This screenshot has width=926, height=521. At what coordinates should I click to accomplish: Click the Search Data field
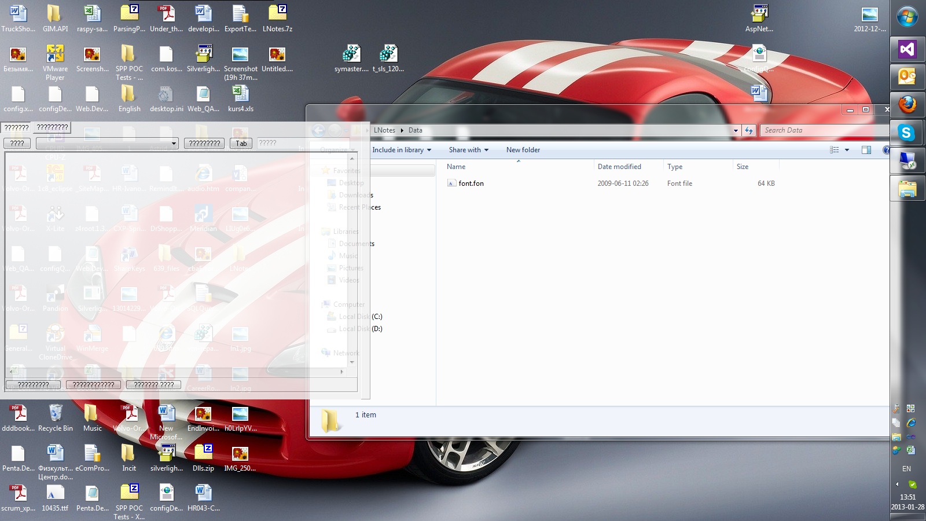(x=824, y=130)
